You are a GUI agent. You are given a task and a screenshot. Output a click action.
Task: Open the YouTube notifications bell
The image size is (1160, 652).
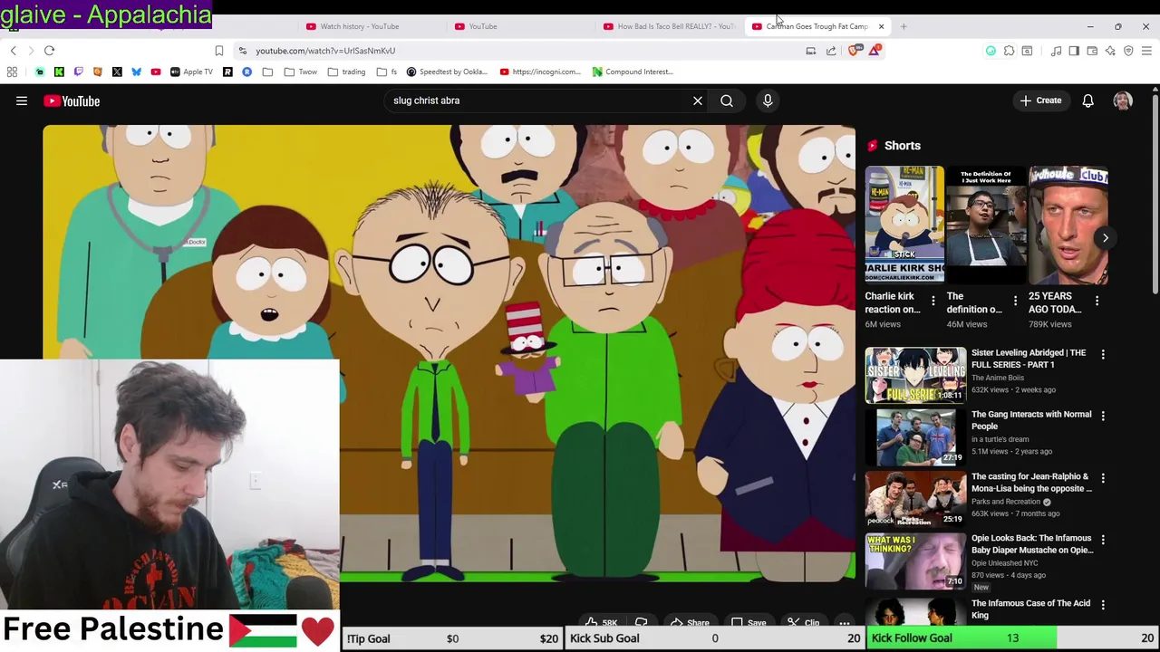point(1088,101)
